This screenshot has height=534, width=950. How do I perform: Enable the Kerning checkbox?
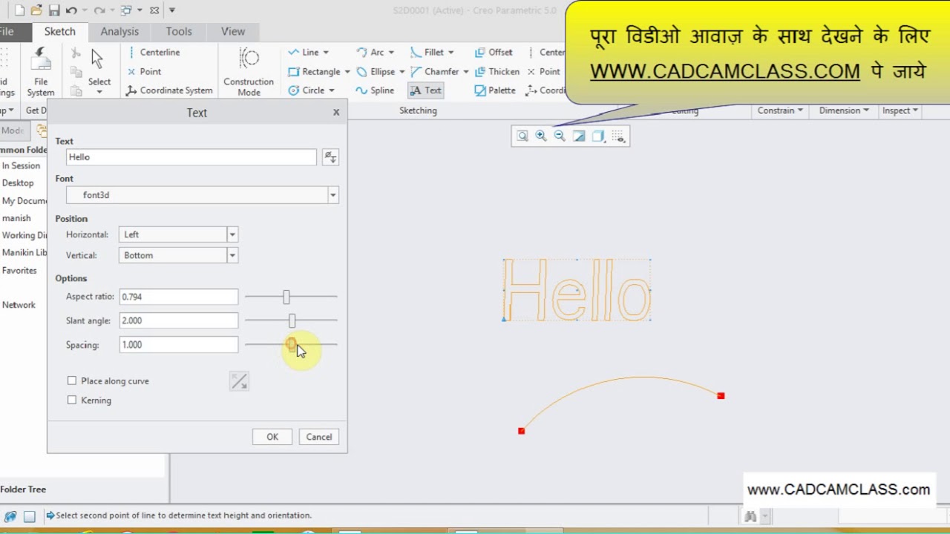point(72,400)
